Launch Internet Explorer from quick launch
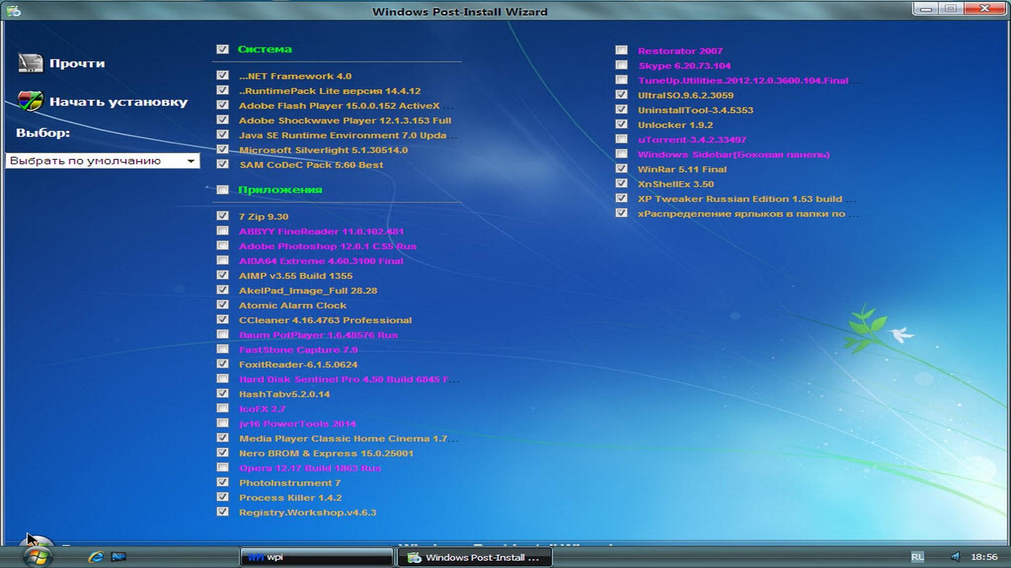 [96, 556]
